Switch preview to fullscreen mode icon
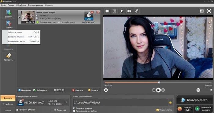Image resolution: width=214 pixels, height=113 pixels. tap(209, 11)
